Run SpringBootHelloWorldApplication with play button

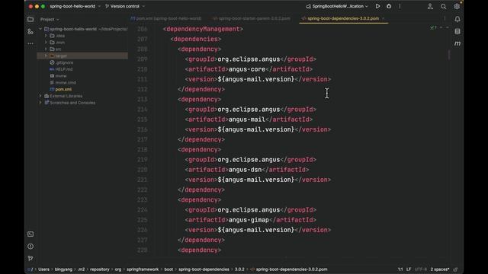click(x=377, y=6)
